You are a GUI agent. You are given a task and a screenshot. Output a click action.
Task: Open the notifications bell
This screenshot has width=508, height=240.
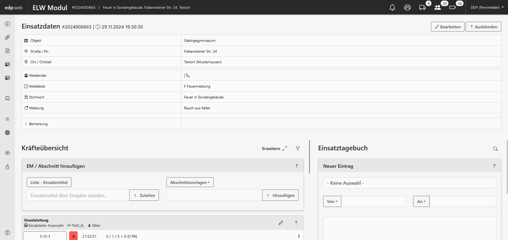[392, 7]
